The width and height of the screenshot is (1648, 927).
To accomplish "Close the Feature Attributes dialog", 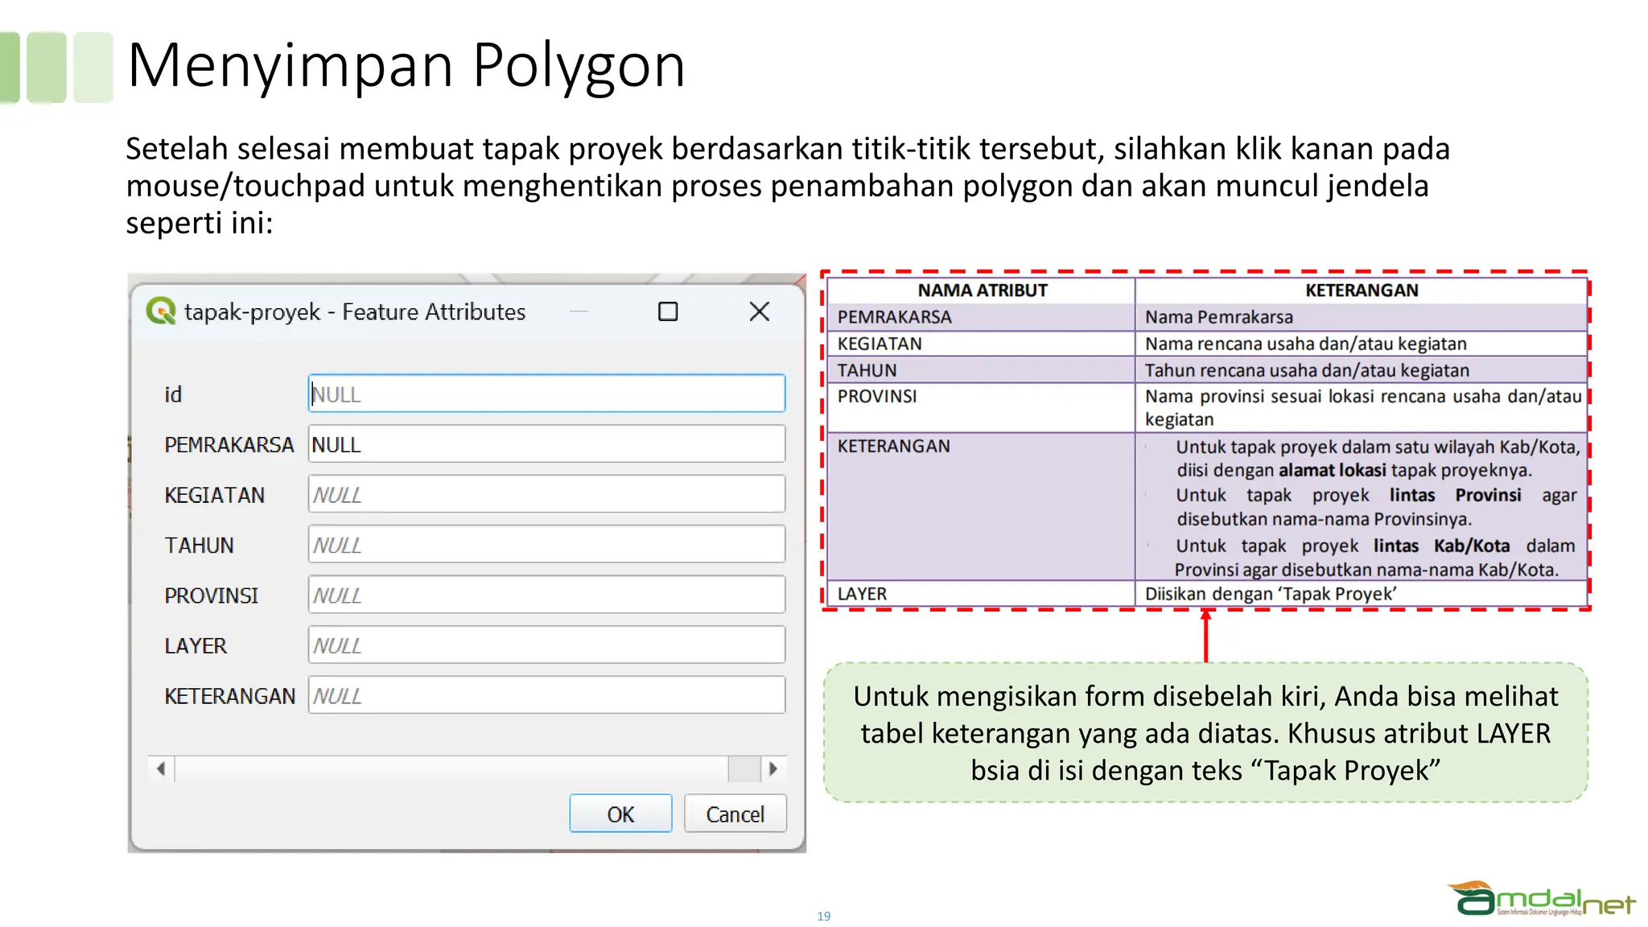I will [x=759, y=311].
